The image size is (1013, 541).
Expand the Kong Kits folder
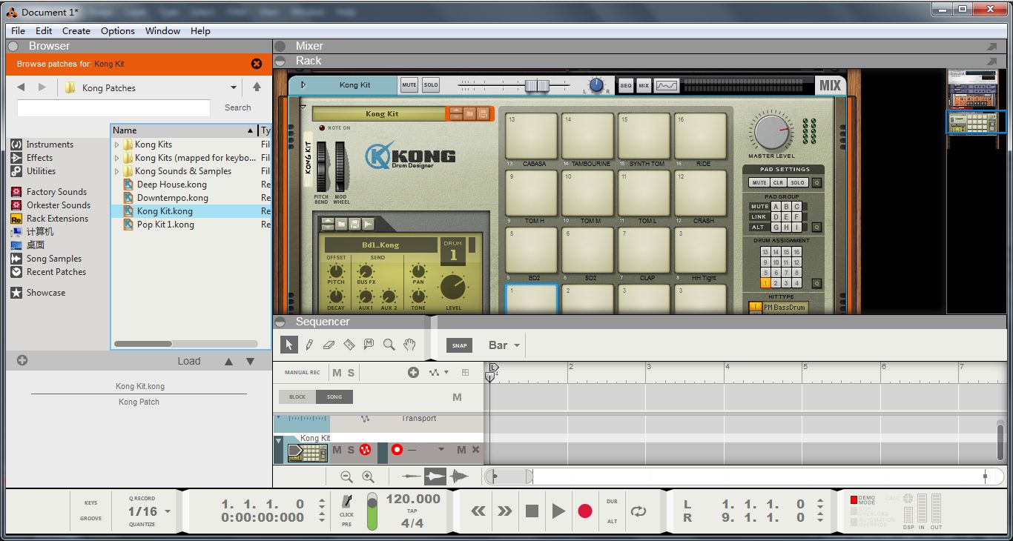click(116, 145)
